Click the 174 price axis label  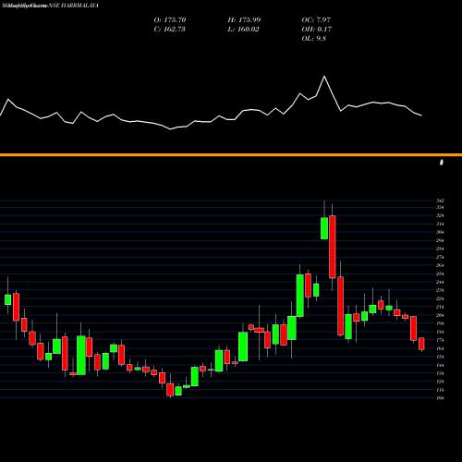(440, 340)
